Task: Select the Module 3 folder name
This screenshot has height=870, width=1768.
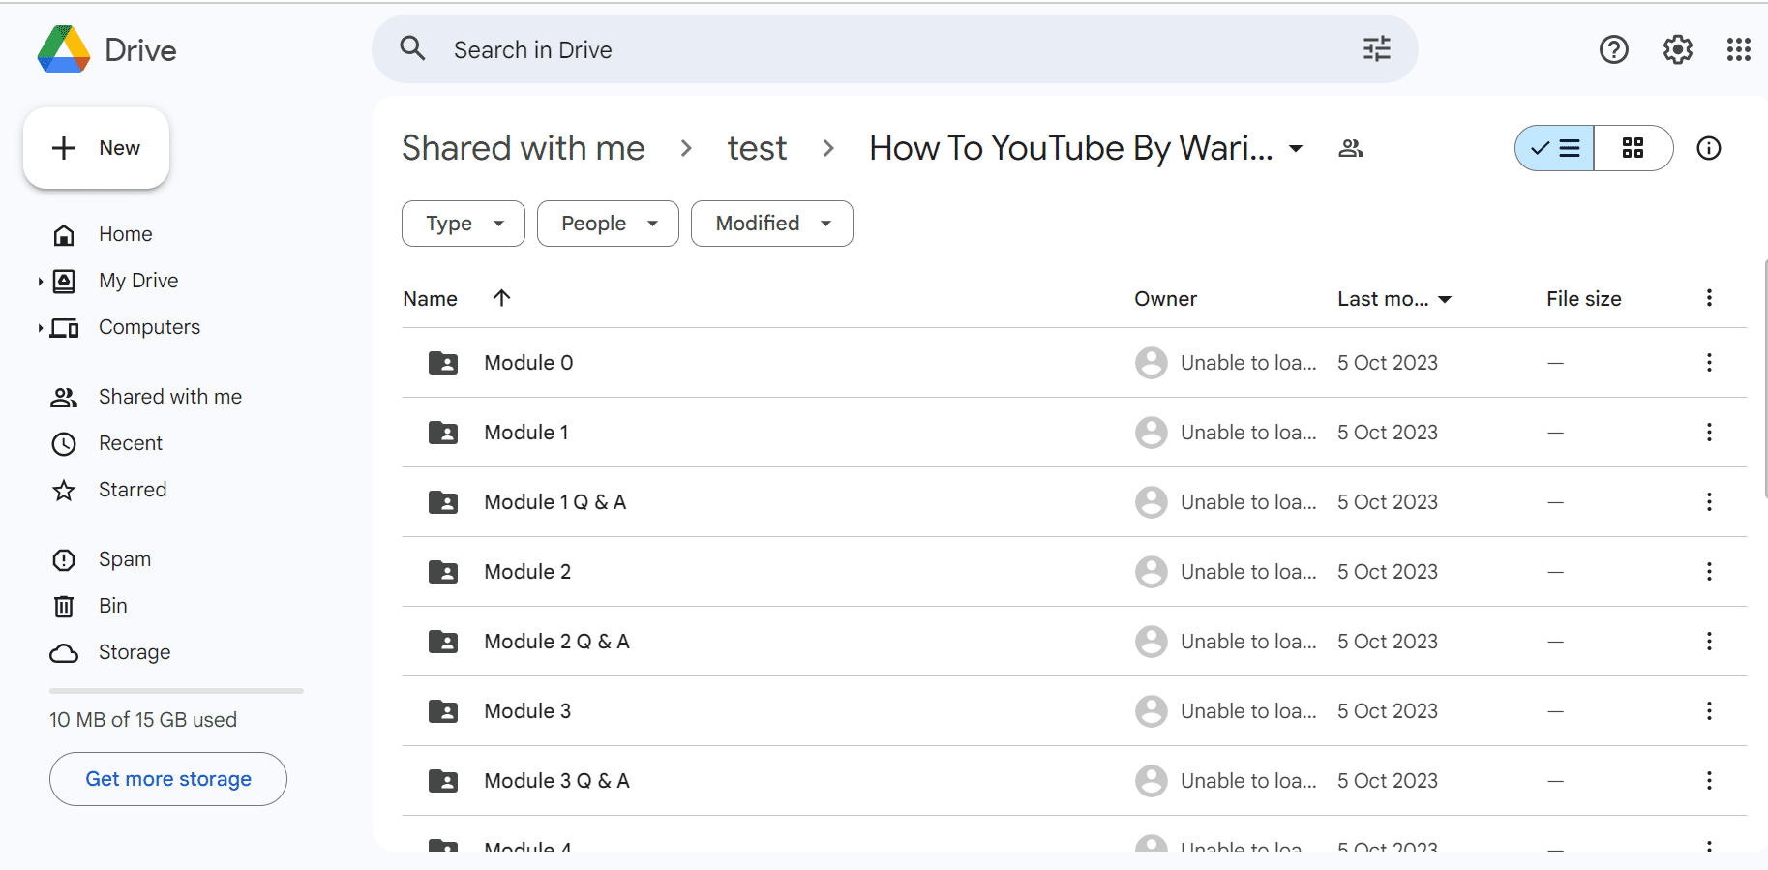Action: (x=527, y=711)
